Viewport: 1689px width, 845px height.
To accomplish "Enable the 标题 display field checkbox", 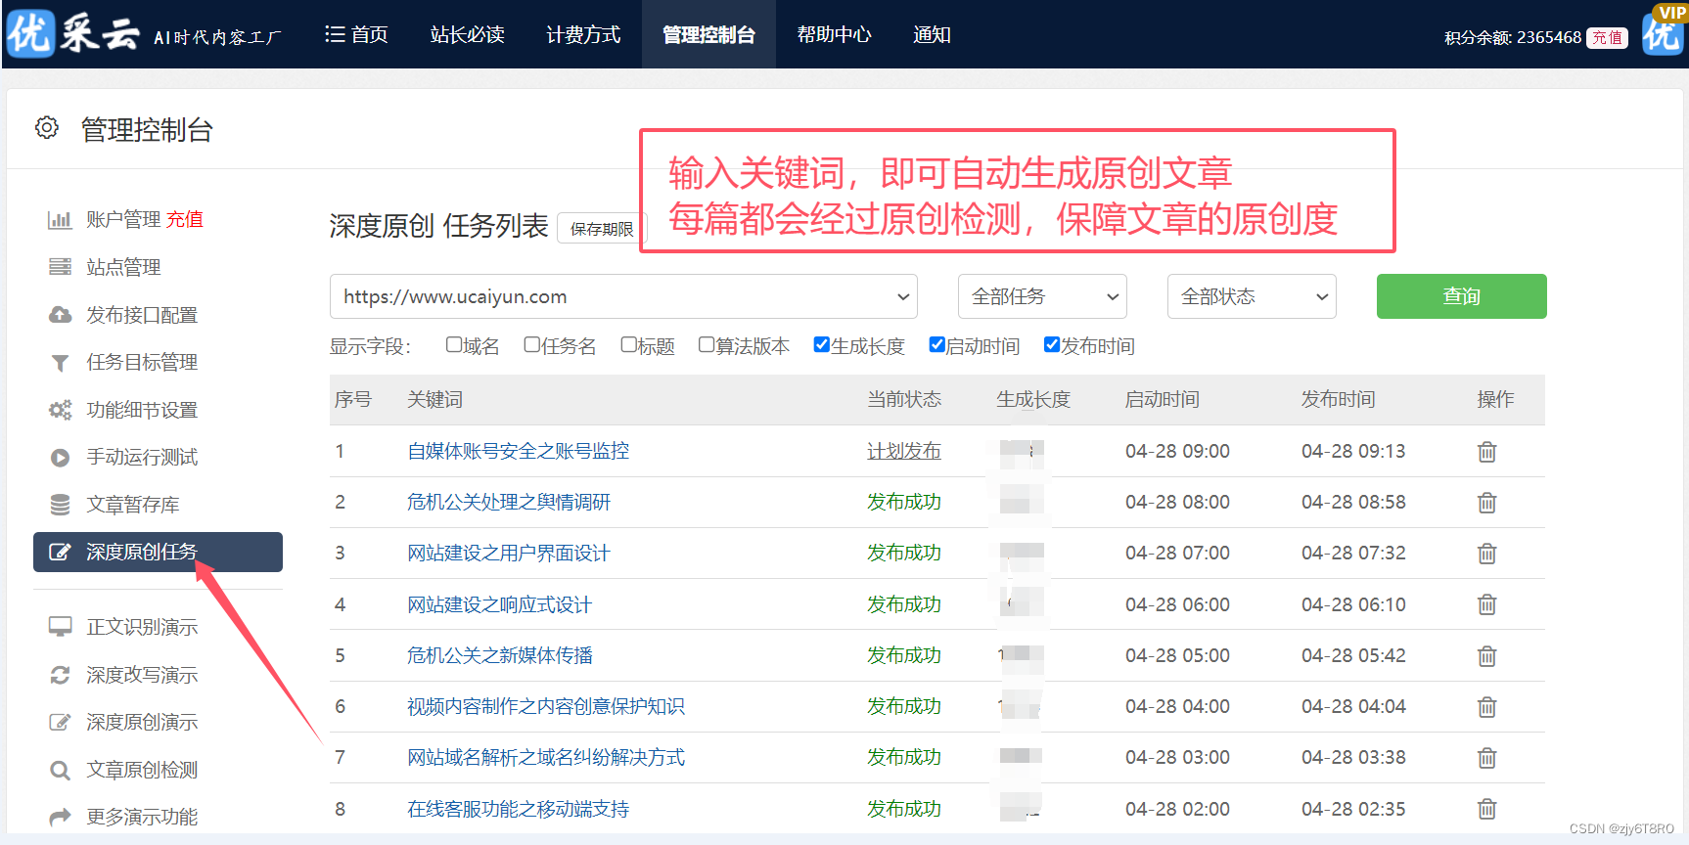I will (628, 344).
